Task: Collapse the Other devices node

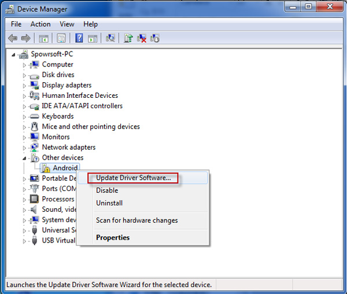Action: [x=24, y=159]
